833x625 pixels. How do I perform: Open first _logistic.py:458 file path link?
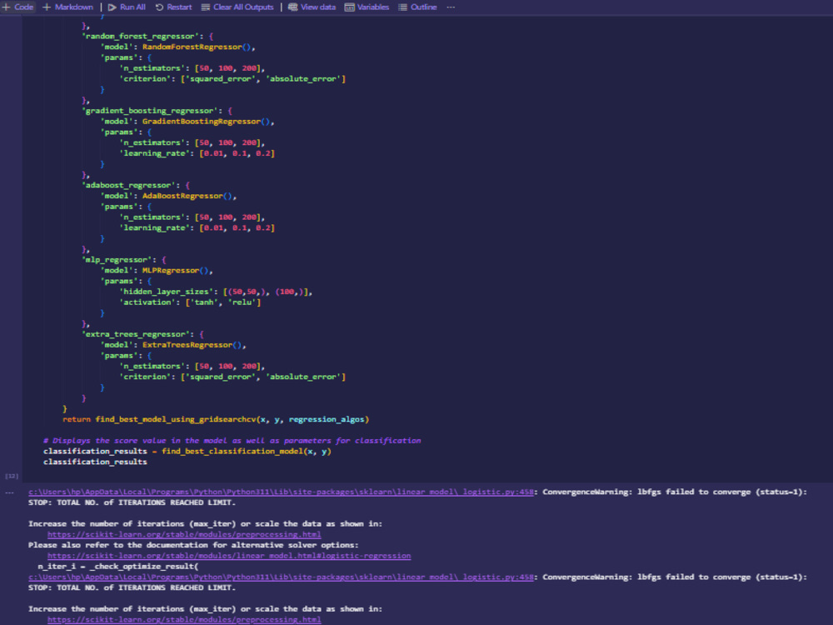[x=281, y=492]
